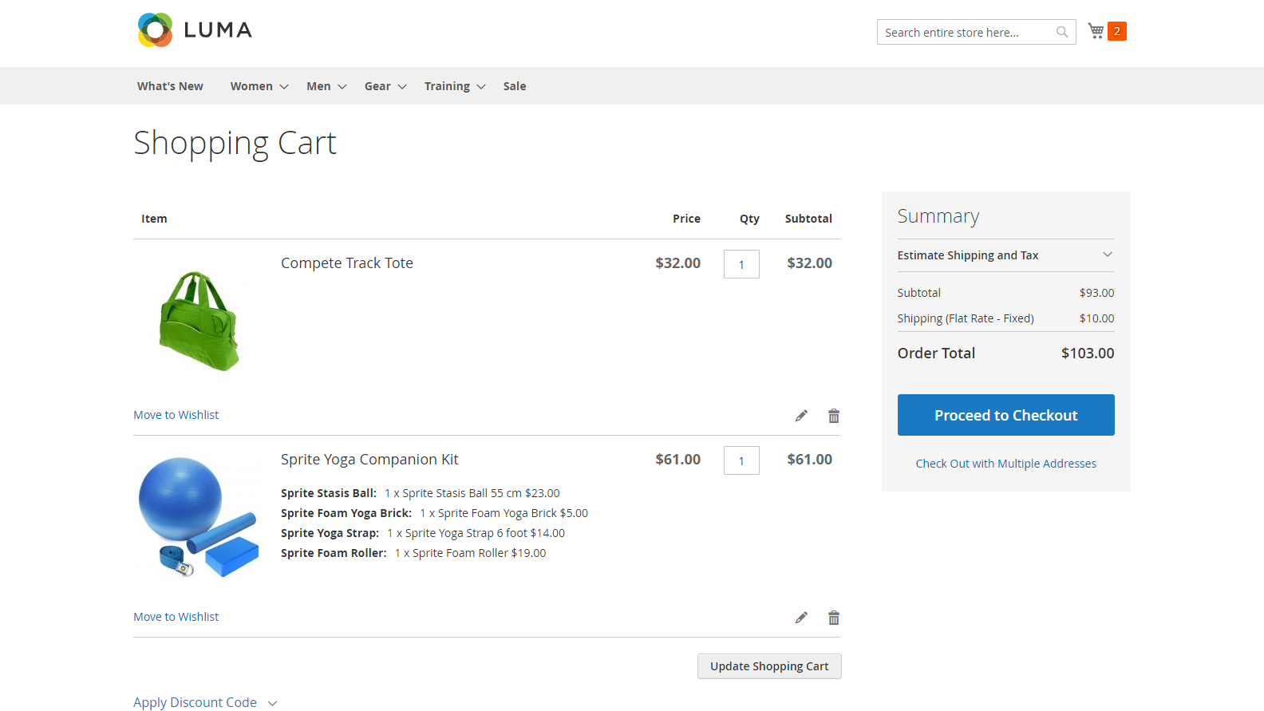1264x711 pixels.
Task: Edit the Sprite Yoga Companion Kit item
Action: point(801,618)
